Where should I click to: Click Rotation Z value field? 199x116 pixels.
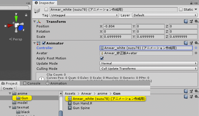[x=183, y=31]
